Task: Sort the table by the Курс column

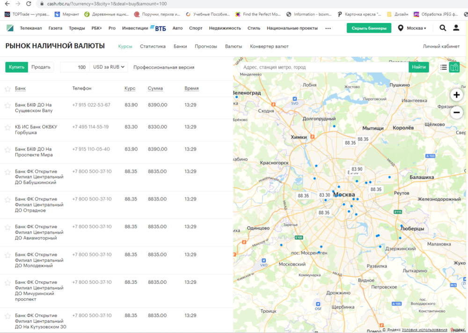Action: (130, 88)
